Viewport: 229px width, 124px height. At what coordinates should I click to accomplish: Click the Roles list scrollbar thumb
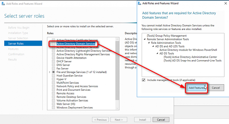pos(117,70)
